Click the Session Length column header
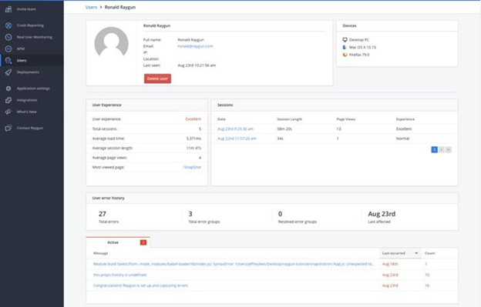 290,119
